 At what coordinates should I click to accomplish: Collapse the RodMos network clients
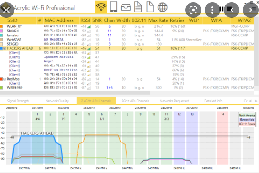[5, 79]
